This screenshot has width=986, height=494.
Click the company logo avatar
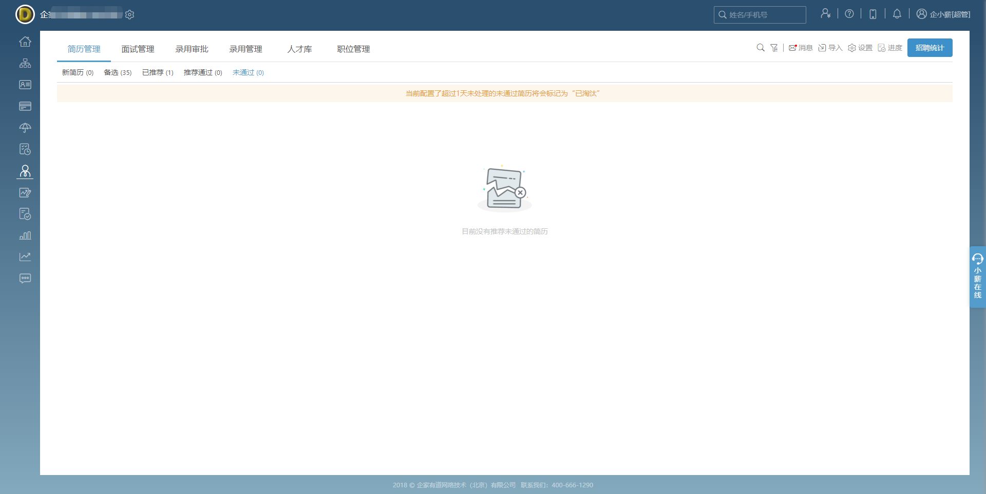[25, 14]
